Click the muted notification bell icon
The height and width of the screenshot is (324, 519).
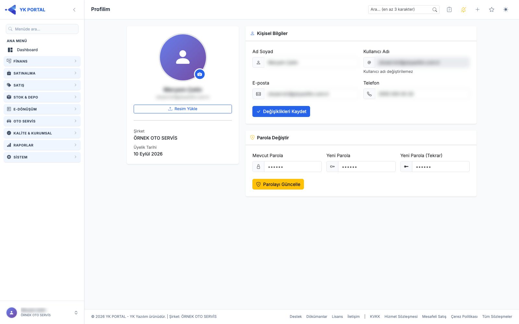463,10
